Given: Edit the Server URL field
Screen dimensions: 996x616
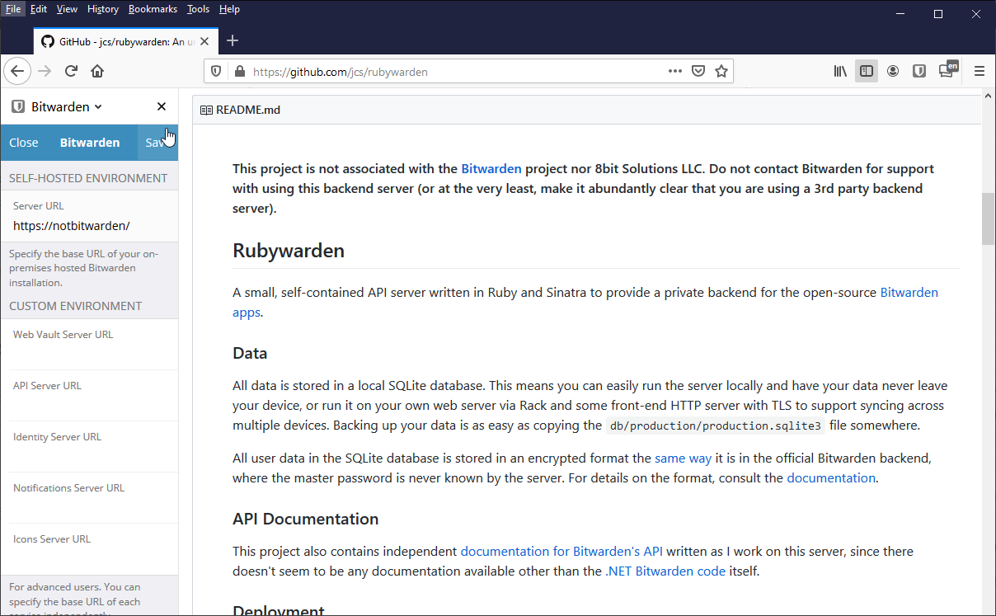Looking at the screenshot, I should pyautogui.click(x=89, y=225).
